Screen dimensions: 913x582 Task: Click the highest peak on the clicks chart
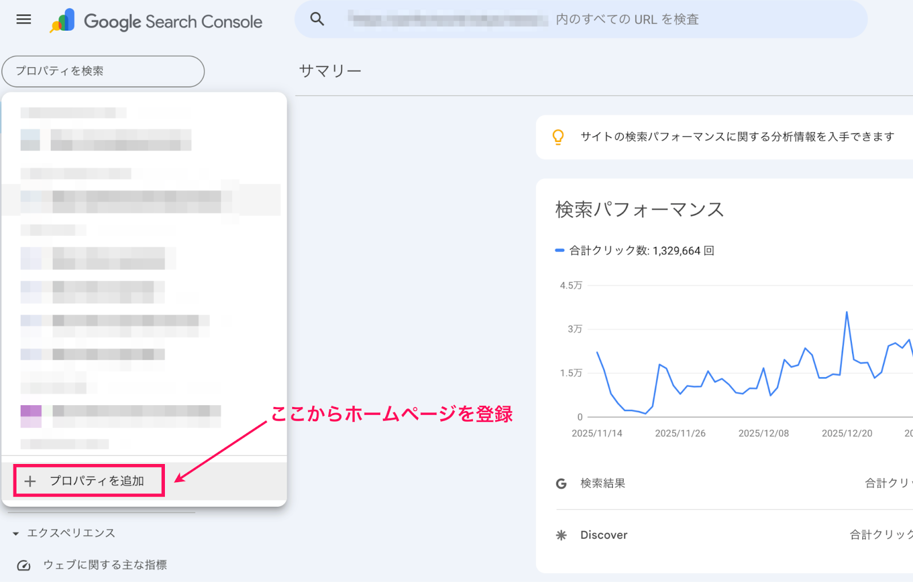tap(847, 312)
